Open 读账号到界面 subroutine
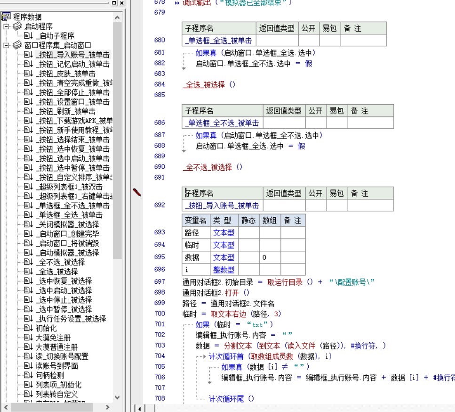 coord(56,366)
